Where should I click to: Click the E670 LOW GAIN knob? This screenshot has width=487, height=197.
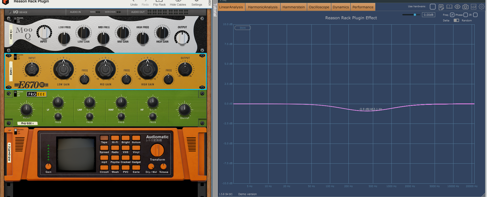pos(64,69)
